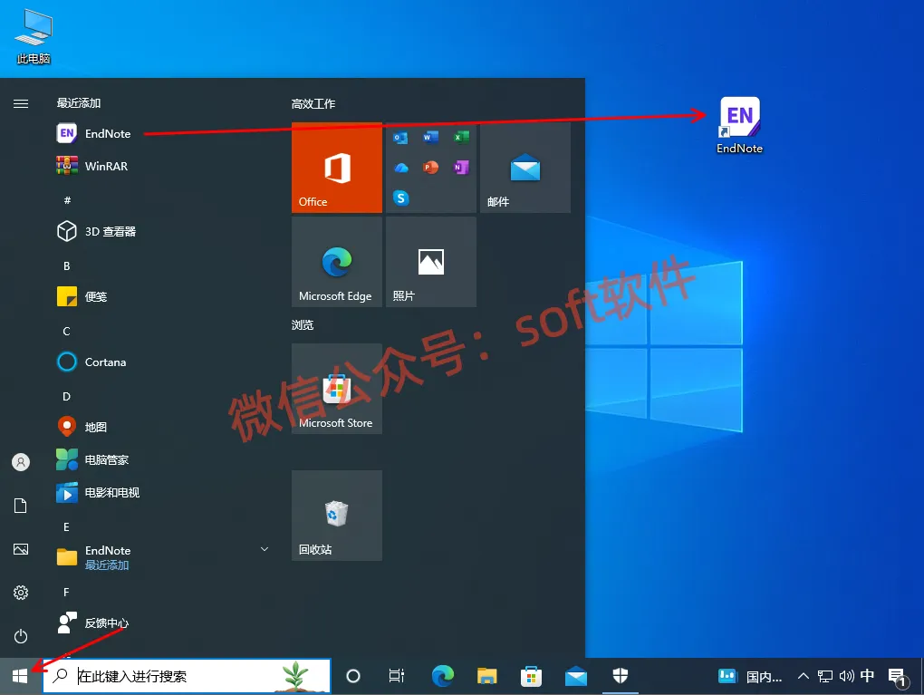Click the taskbar search box
This screenshot has width=924, height=695.
click(x=187, y=676)
